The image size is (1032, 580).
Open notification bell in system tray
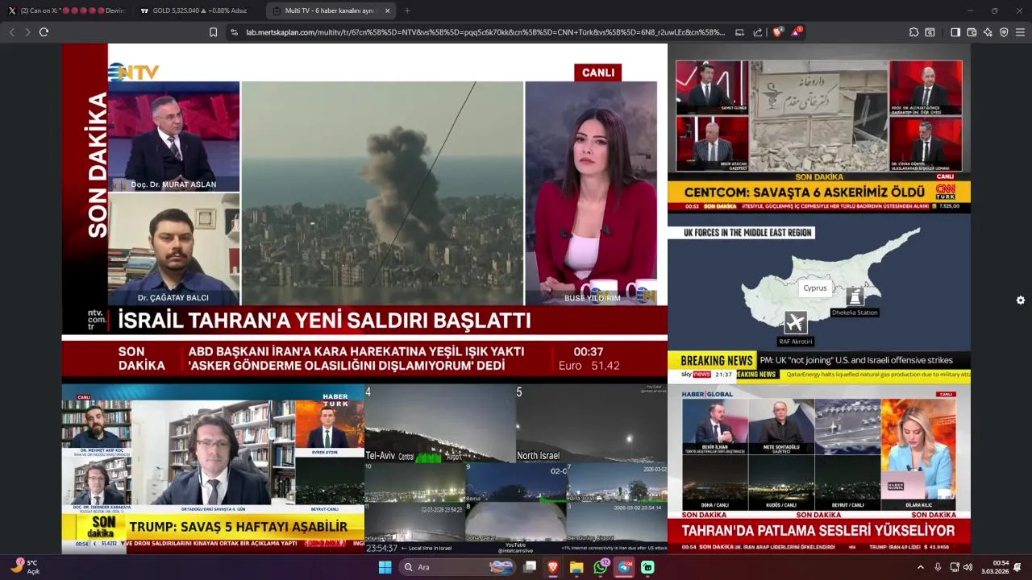1018,567
